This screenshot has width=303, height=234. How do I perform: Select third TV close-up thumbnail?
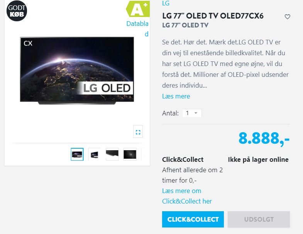click(x=112, y=154)
